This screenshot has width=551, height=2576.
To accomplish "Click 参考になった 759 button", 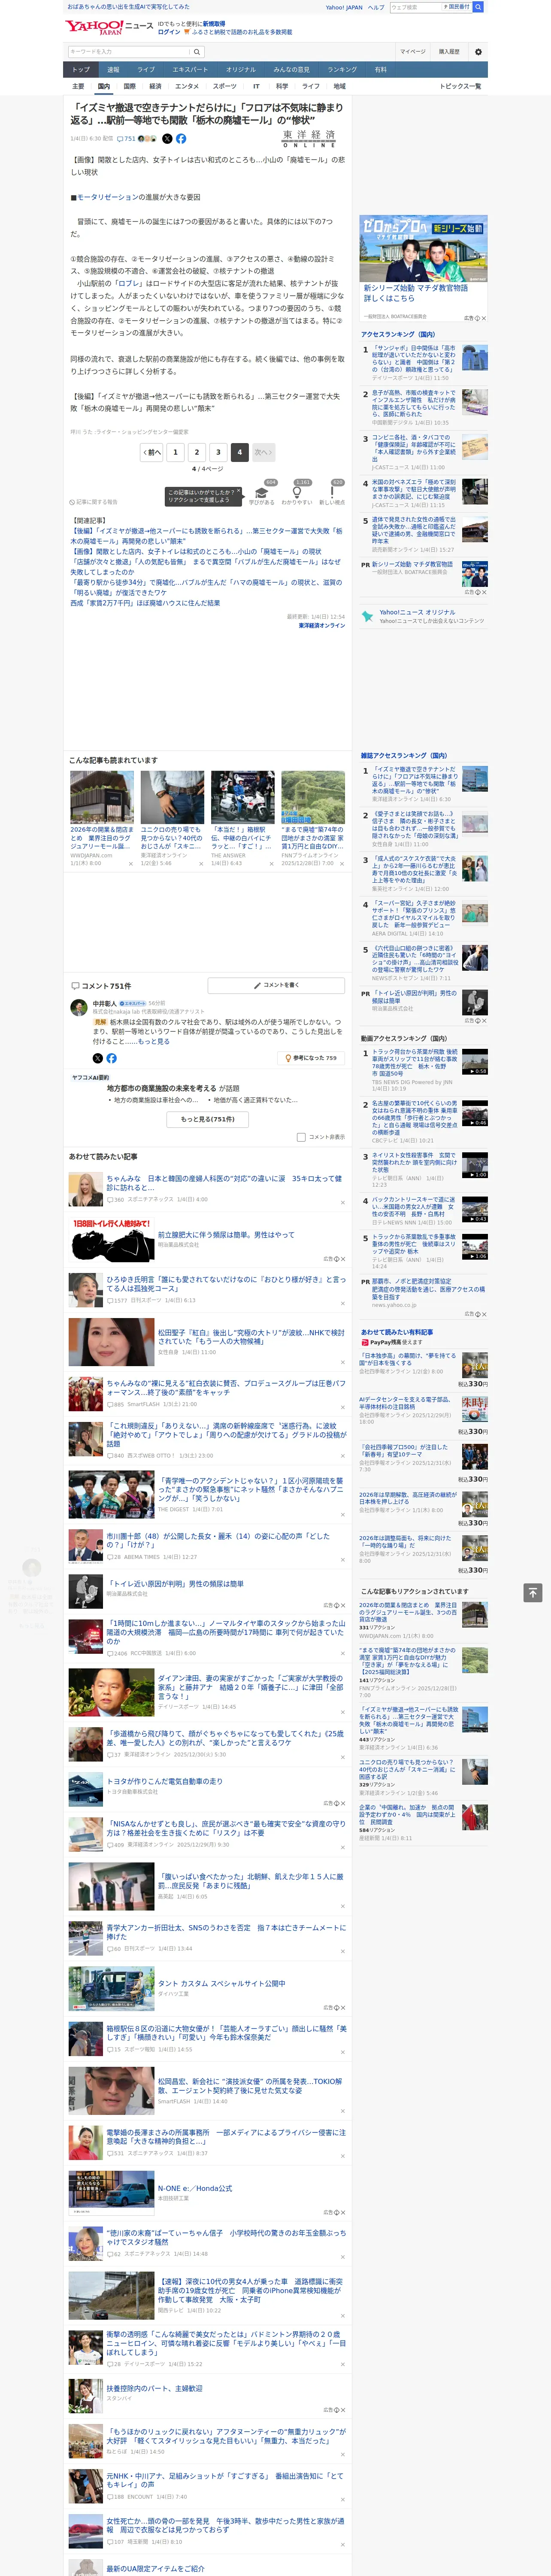I will [x=311, y=1058].
